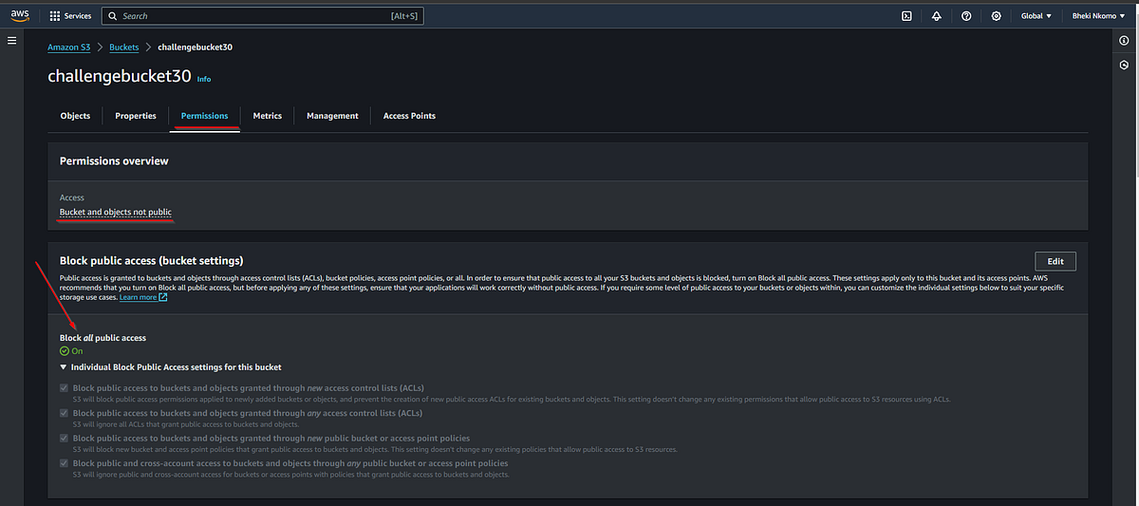Focus the top Search input field
Screen dimensions: 1139x506
[x=262, y=16]
